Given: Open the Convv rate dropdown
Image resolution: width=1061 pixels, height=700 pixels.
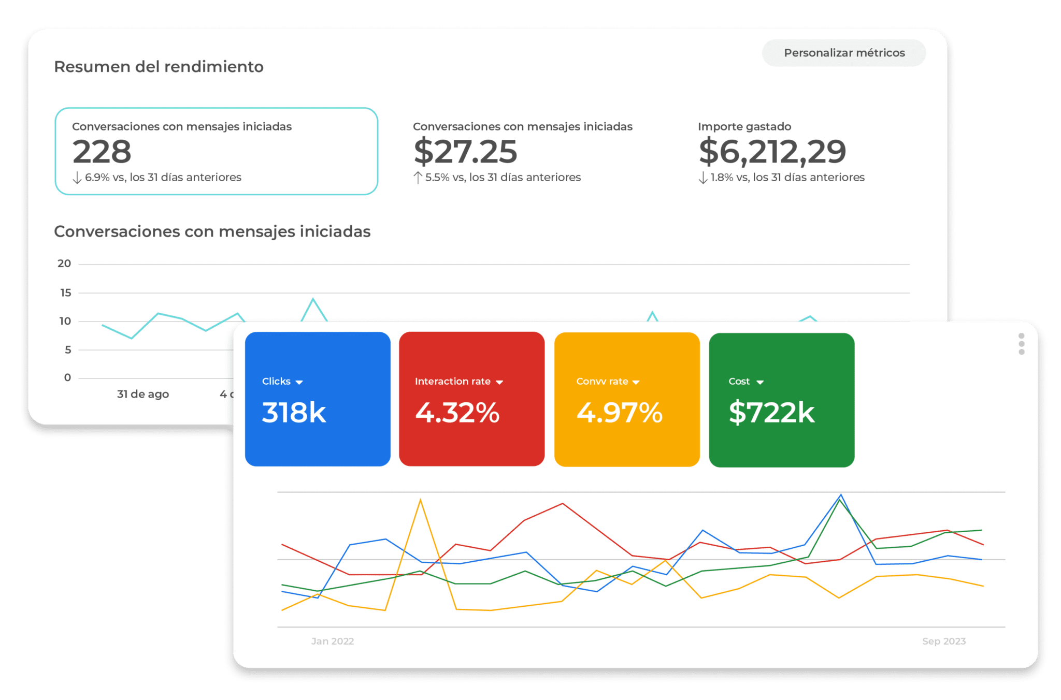Looking at the screenshot, I should tap(637, 382).
